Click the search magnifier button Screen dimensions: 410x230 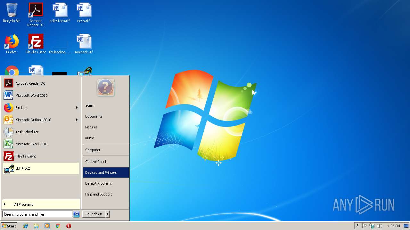(x=76, y=214)
